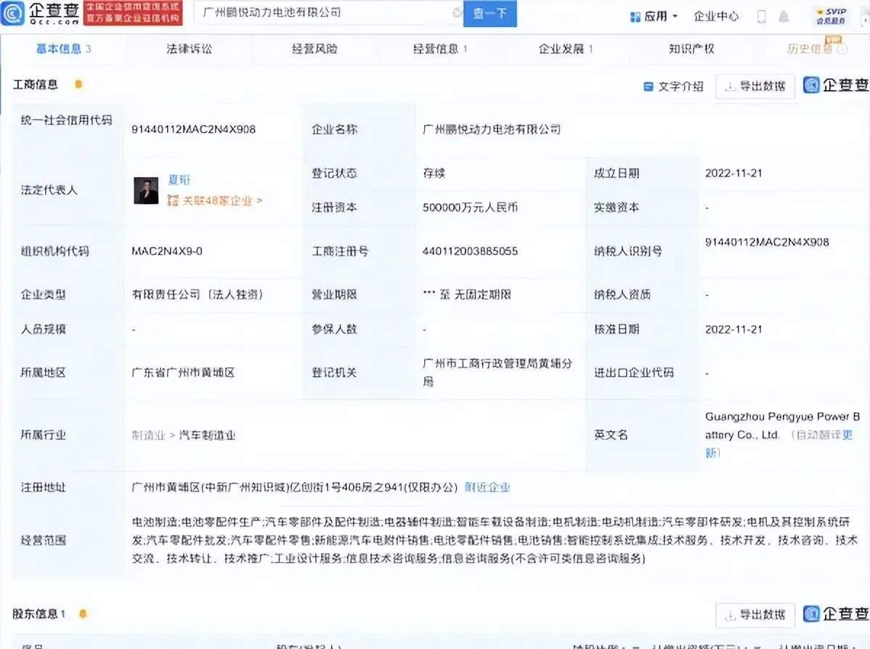Switch to 经营风险 tab
This screenshot has height=649, width=870.
click(314, 49)
